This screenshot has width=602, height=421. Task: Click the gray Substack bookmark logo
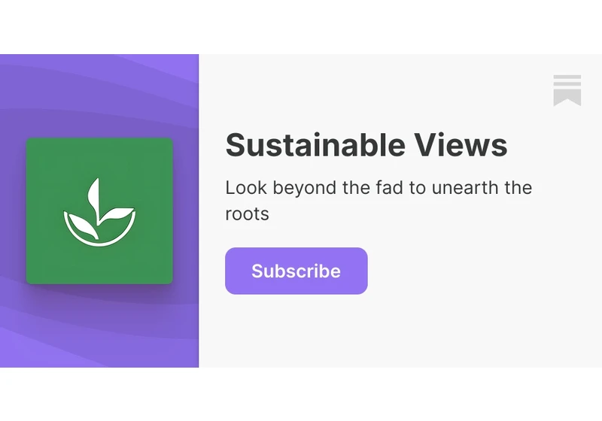coord(567,90)
